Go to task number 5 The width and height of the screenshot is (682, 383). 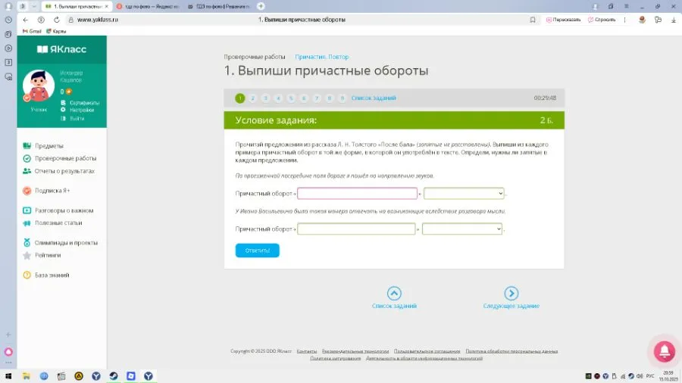coord(291,98)
